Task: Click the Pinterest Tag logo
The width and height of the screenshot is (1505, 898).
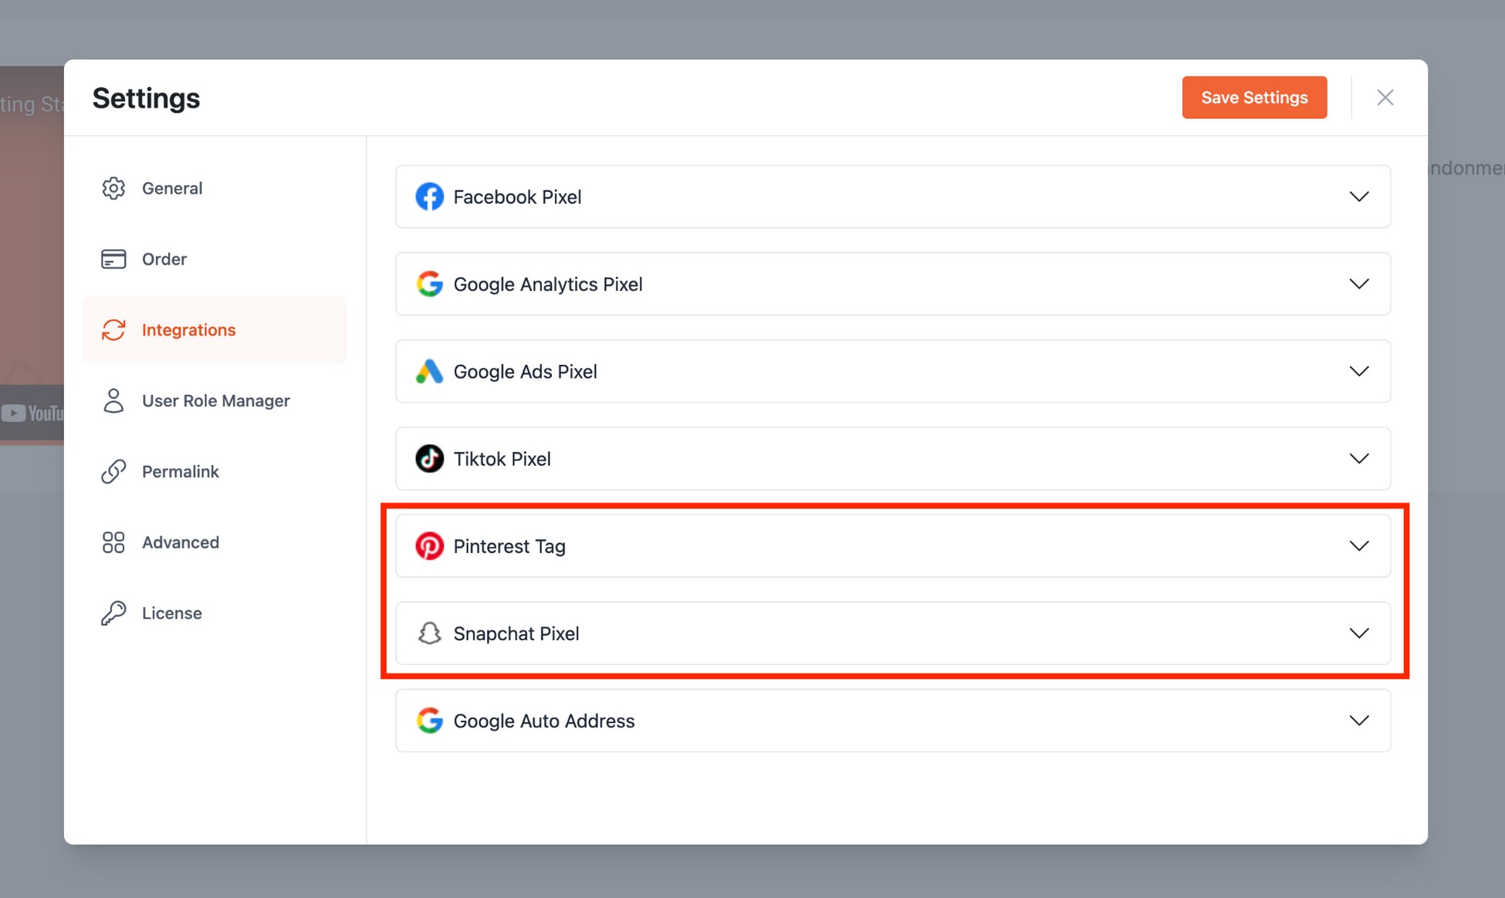Action: (x=430, y=545)
